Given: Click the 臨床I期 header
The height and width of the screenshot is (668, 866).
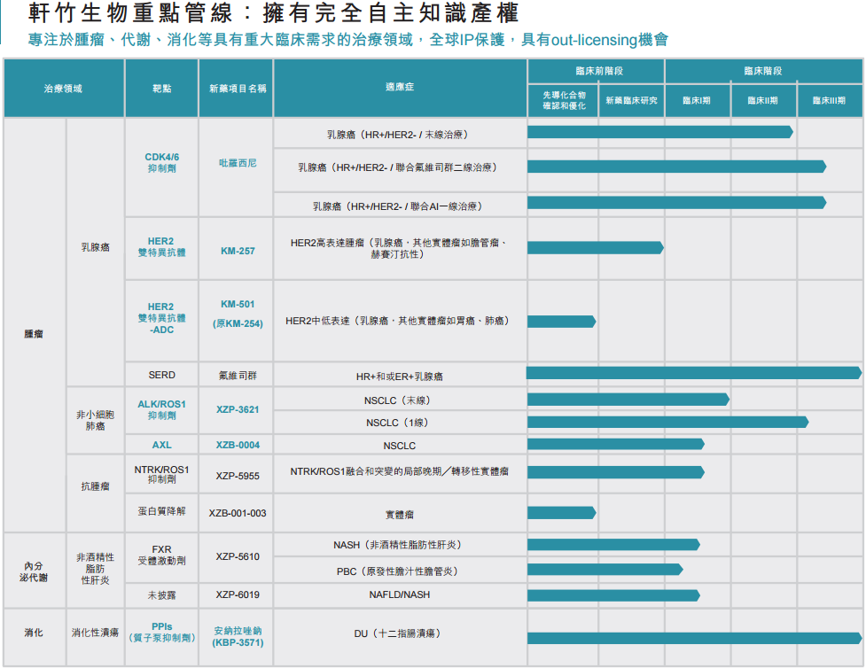Looking at the screenshot, I should tap(697, 100).
